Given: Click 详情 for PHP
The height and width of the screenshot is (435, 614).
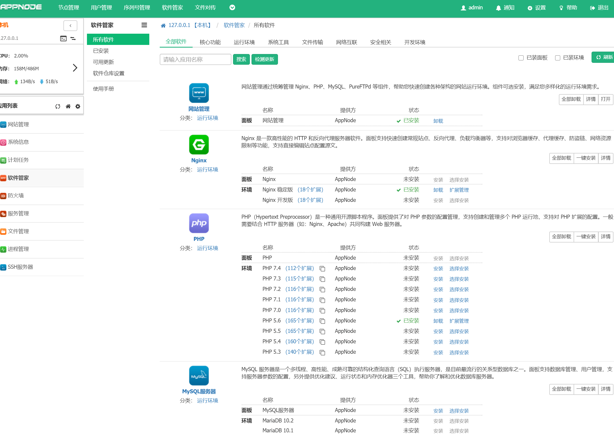Looking at the screenshot, I should click(605, 237).
